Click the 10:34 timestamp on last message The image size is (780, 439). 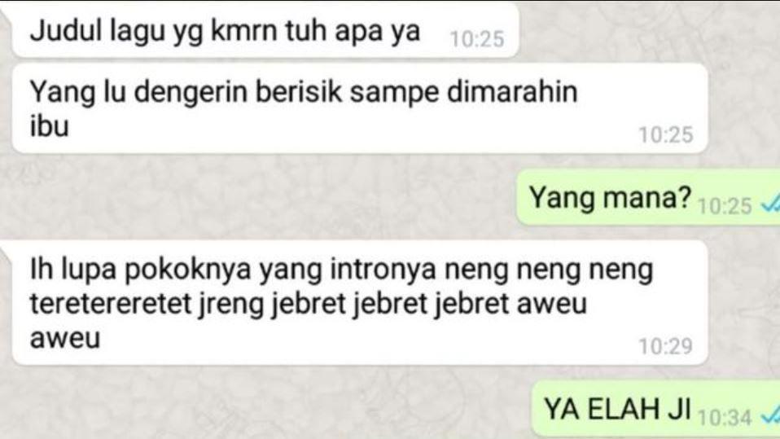click(725, 417)
